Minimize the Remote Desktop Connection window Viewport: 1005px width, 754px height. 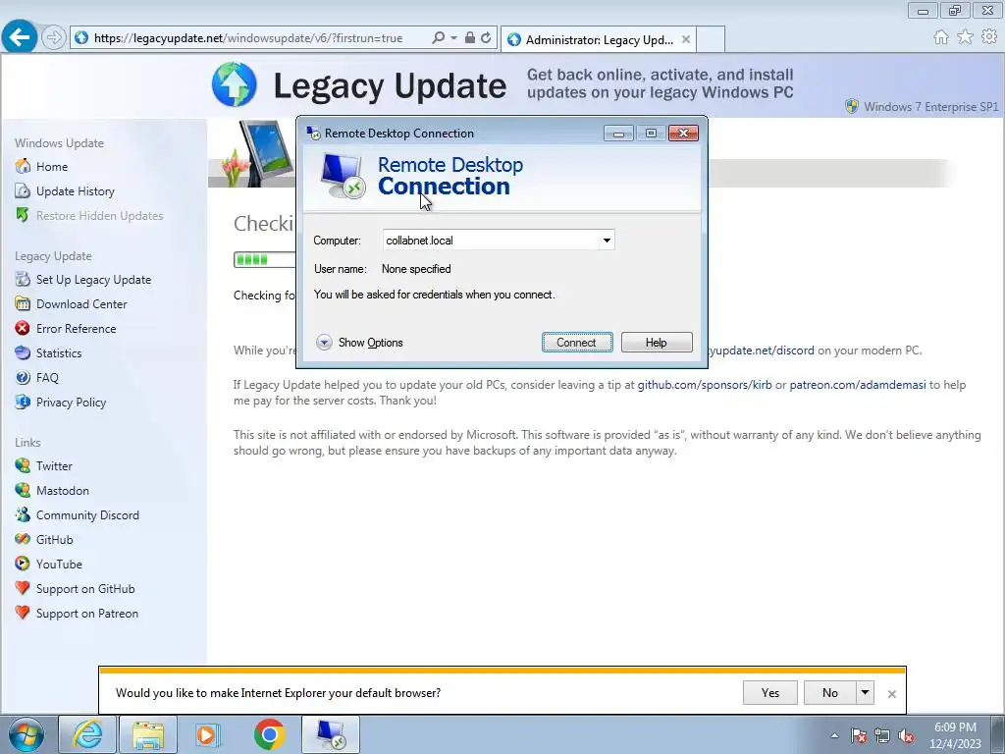pos(618,134)
